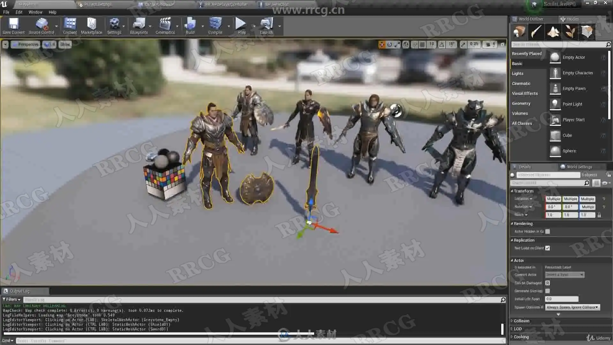Expand the Collision section
613x345 pixels.
[521, 321]
